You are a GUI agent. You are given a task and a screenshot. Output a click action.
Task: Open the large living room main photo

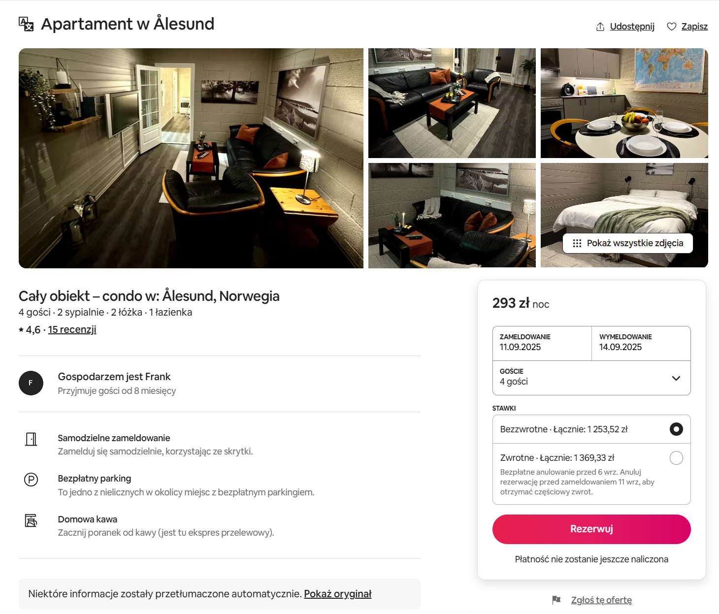(191, 158)
